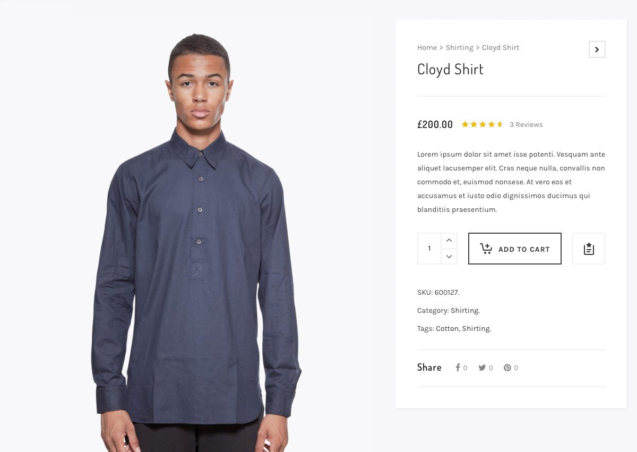Open the 3 Reviews link

pos(526,125)
